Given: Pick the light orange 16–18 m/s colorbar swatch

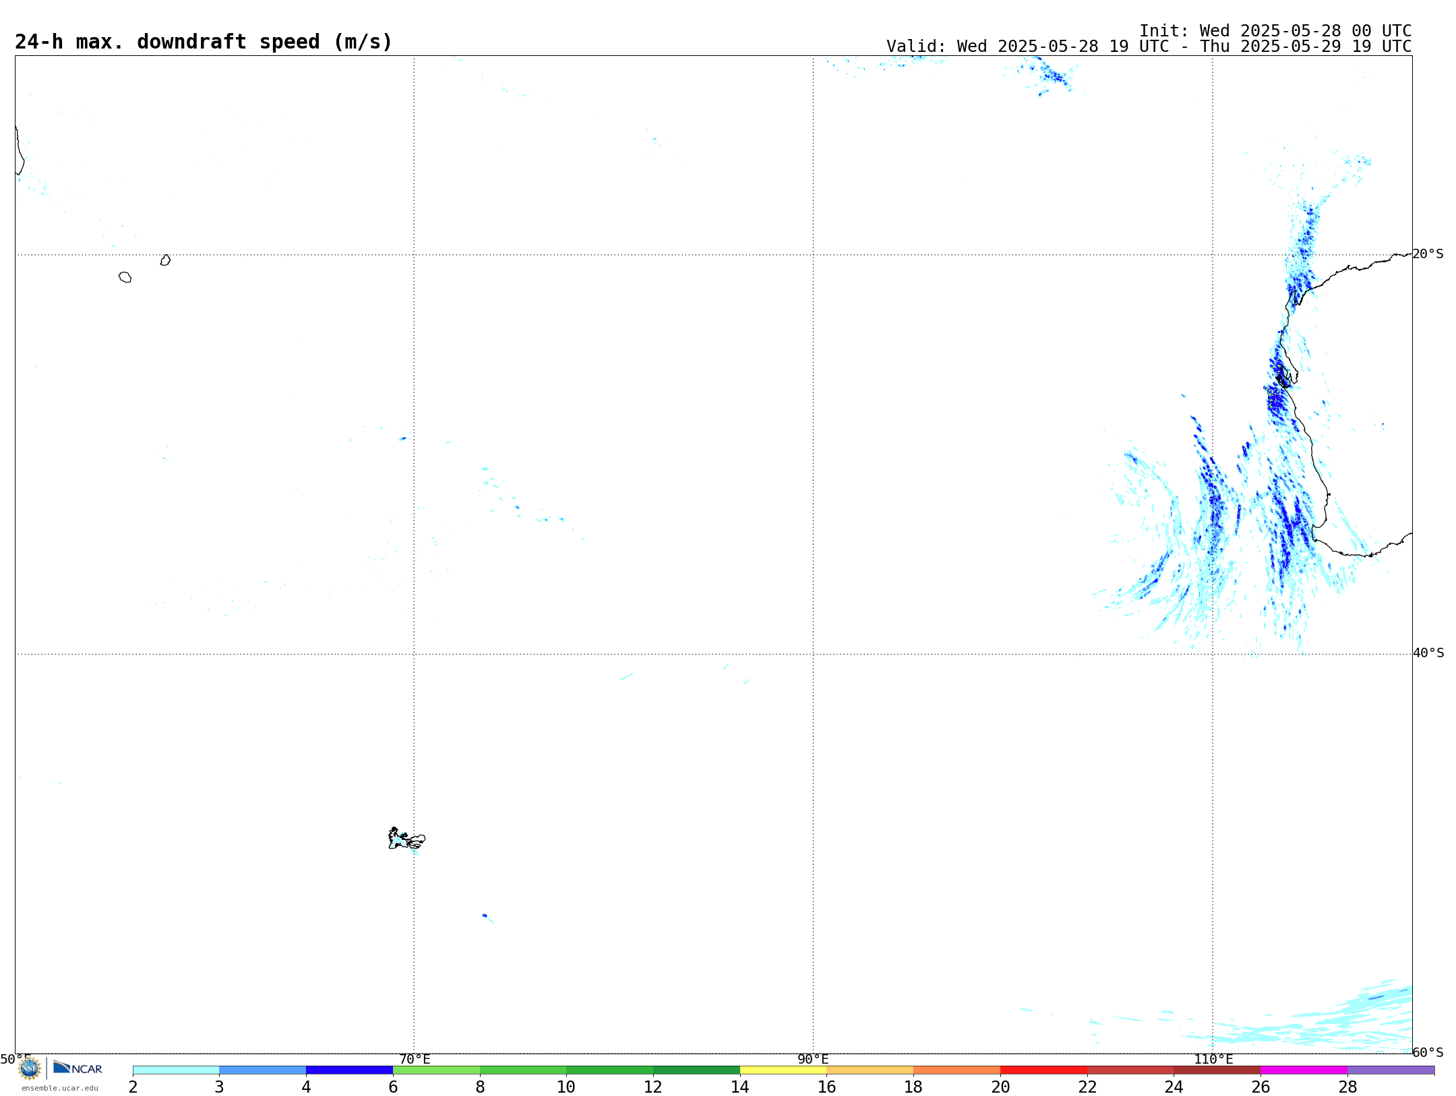Looking at the screenshot, I should click(x=870, y=1070).
